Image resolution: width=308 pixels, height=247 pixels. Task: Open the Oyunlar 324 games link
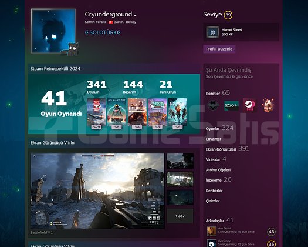219,128
